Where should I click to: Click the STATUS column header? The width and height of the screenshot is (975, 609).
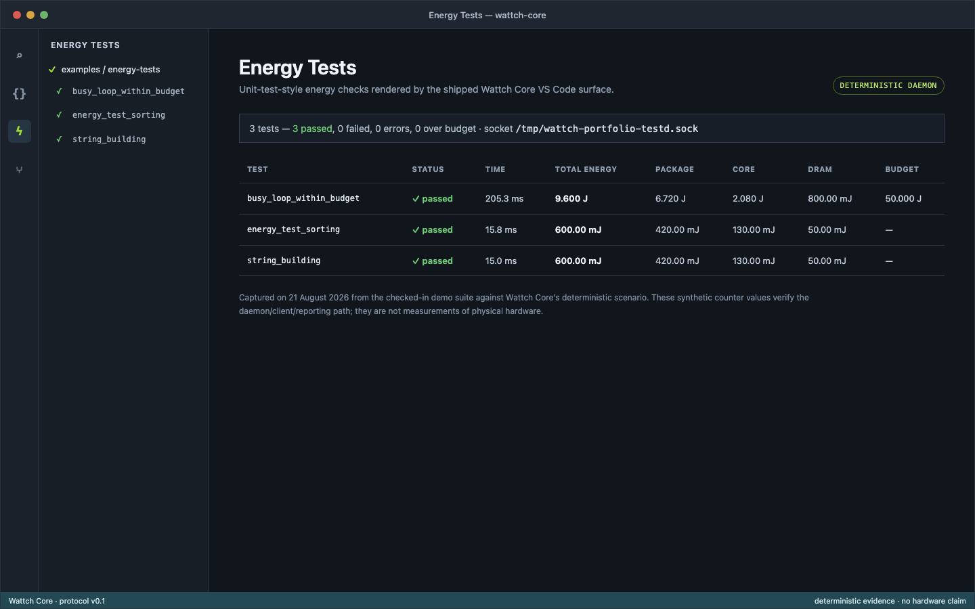(428, 169)
